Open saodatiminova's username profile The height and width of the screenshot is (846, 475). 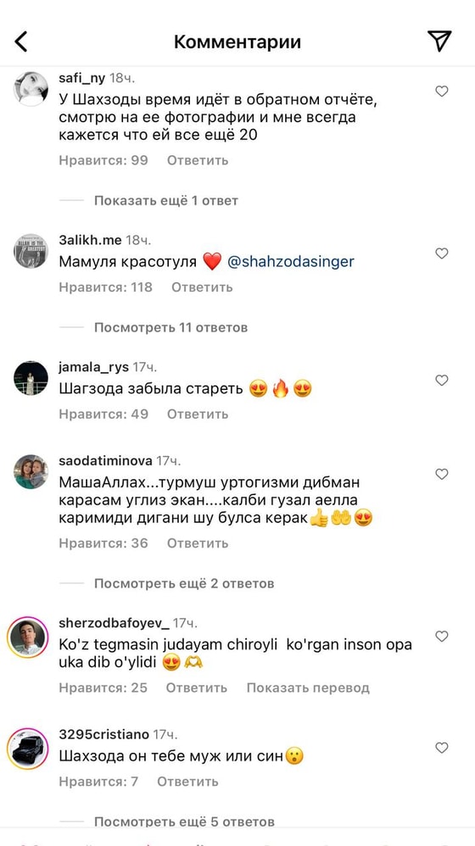(105, 461)
